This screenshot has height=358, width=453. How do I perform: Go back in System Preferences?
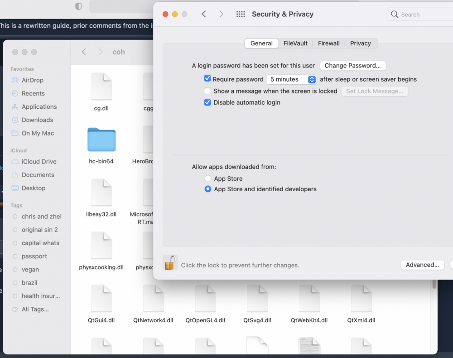(204, 14)
